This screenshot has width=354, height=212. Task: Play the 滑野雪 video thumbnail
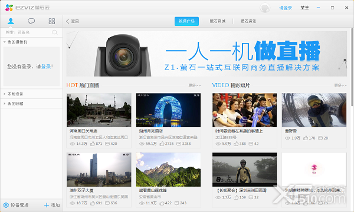coord(314,110)
